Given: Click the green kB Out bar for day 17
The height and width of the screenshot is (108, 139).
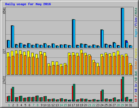Looking at the screenshot, I should 74,93.
